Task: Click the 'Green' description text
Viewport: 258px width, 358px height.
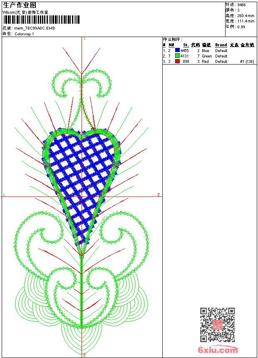Action: (x=207, y=56)
